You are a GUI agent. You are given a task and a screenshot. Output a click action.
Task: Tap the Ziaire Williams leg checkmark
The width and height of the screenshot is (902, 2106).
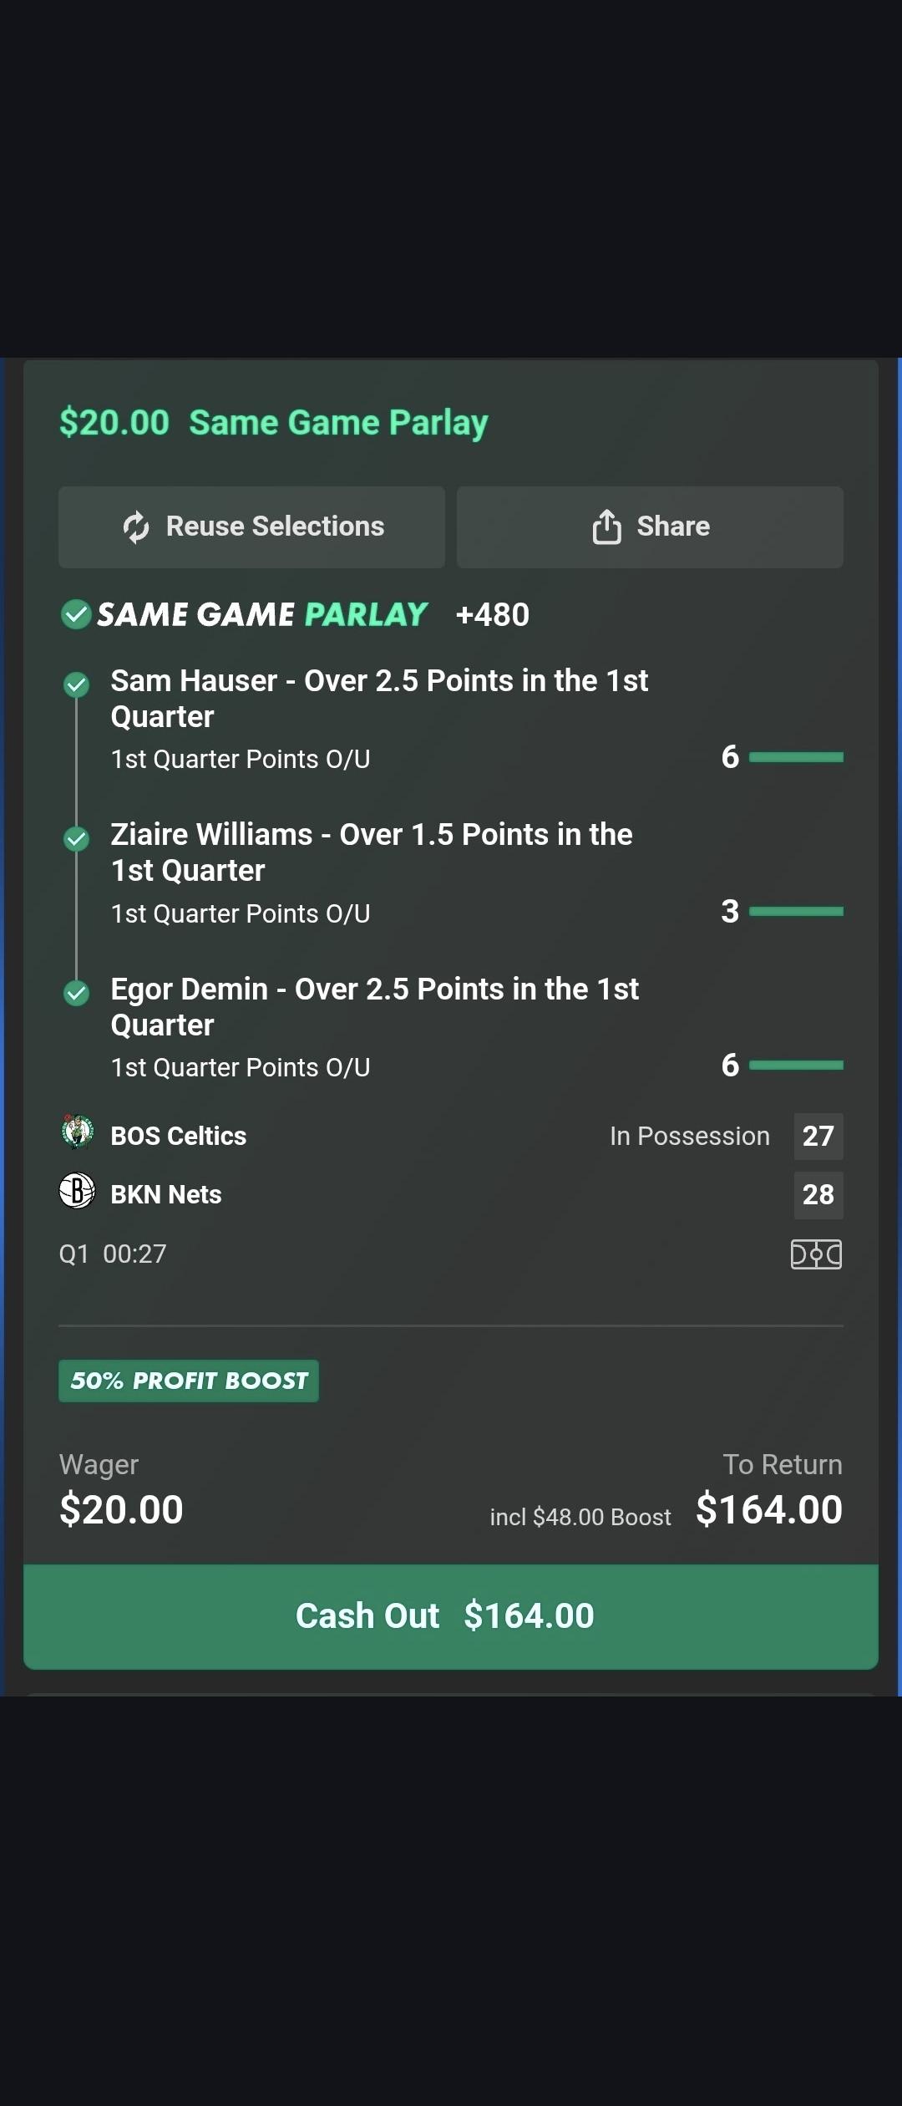[77, 838]
